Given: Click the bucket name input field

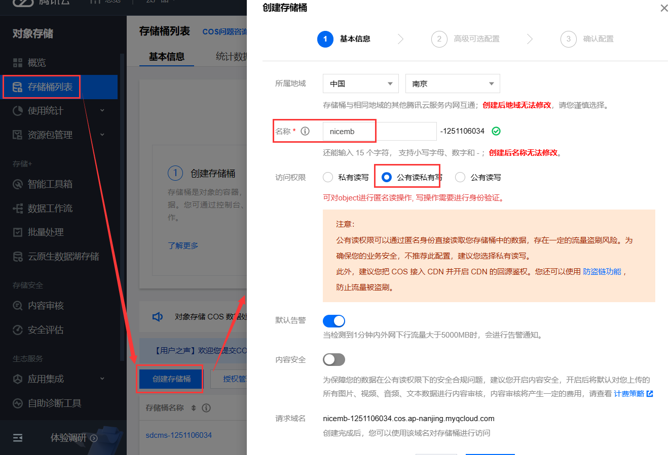Looking at the screenshot, I should tap(379, 132).
